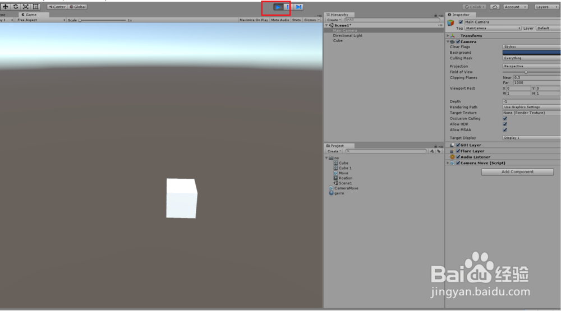Open the Rendering Path dropdown

pyautogui.click(x=531, y=107)
